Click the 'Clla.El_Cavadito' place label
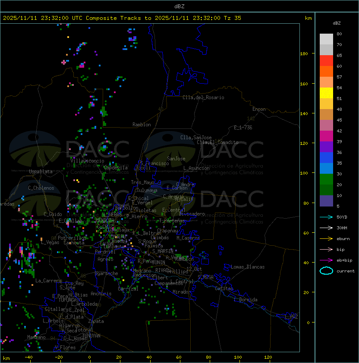Viewport: 359px width, 363px height. click(x=217, y=142)
